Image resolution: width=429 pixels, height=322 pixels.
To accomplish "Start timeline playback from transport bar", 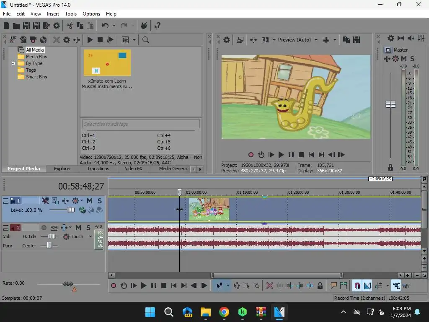I will [143, 286].
